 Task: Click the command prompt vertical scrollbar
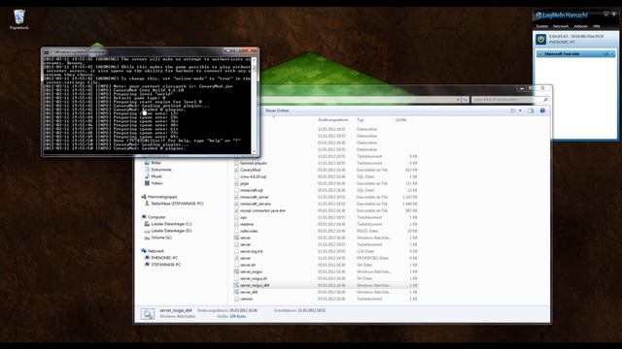(x=254, y=106)
